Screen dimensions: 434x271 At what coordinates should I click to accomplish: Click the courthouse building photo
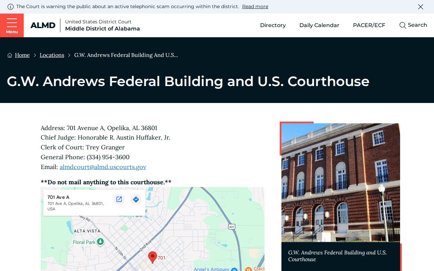point(341,183)
